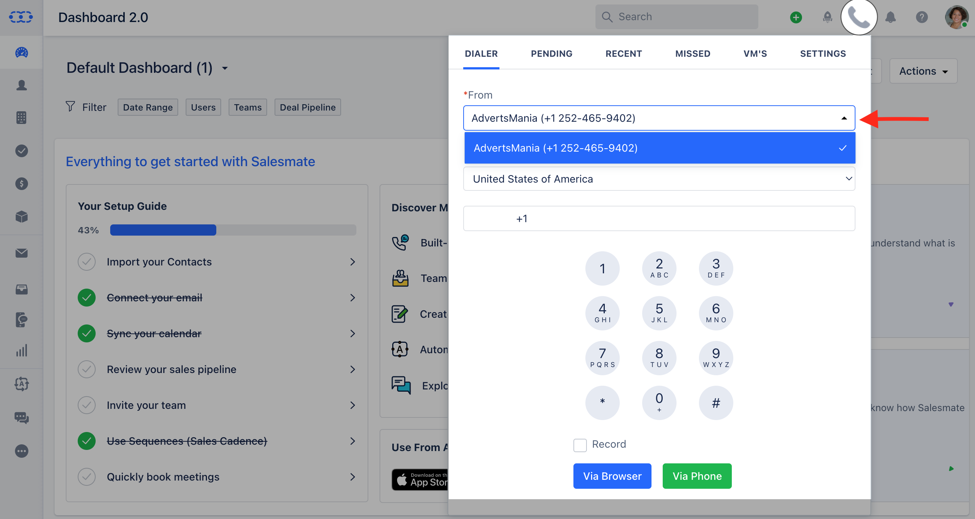
Task: Switch to the DIALER tab
Action: (481, 54)
